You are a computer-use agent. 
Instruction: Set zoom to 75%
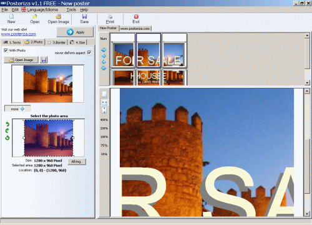104,145
